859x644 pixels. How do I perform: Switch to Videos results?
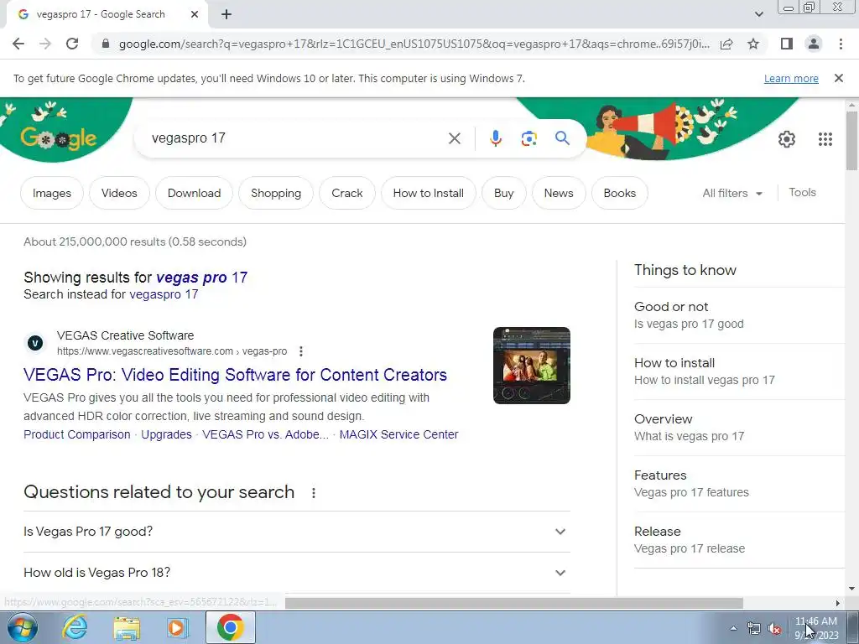pos(119,193)
